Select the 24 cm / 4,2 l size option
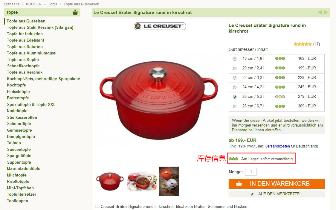 [235, 87]
